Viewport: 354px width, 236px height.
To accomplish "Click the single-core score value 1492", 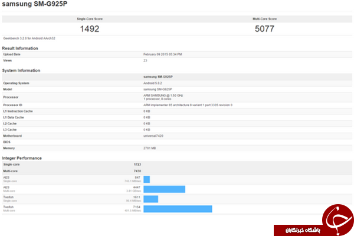I will pos(90,29).
